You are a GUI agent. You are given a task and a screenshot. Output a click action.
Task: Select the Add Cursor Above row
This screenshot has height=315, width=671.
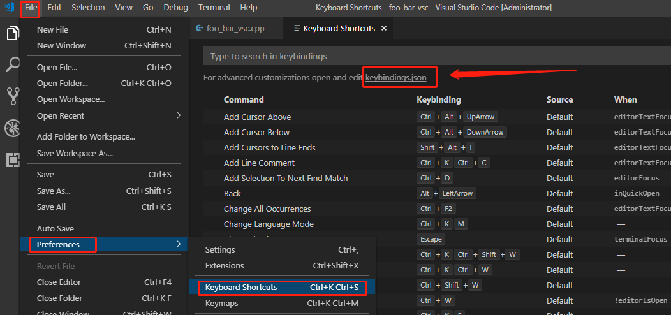(437, 117)
